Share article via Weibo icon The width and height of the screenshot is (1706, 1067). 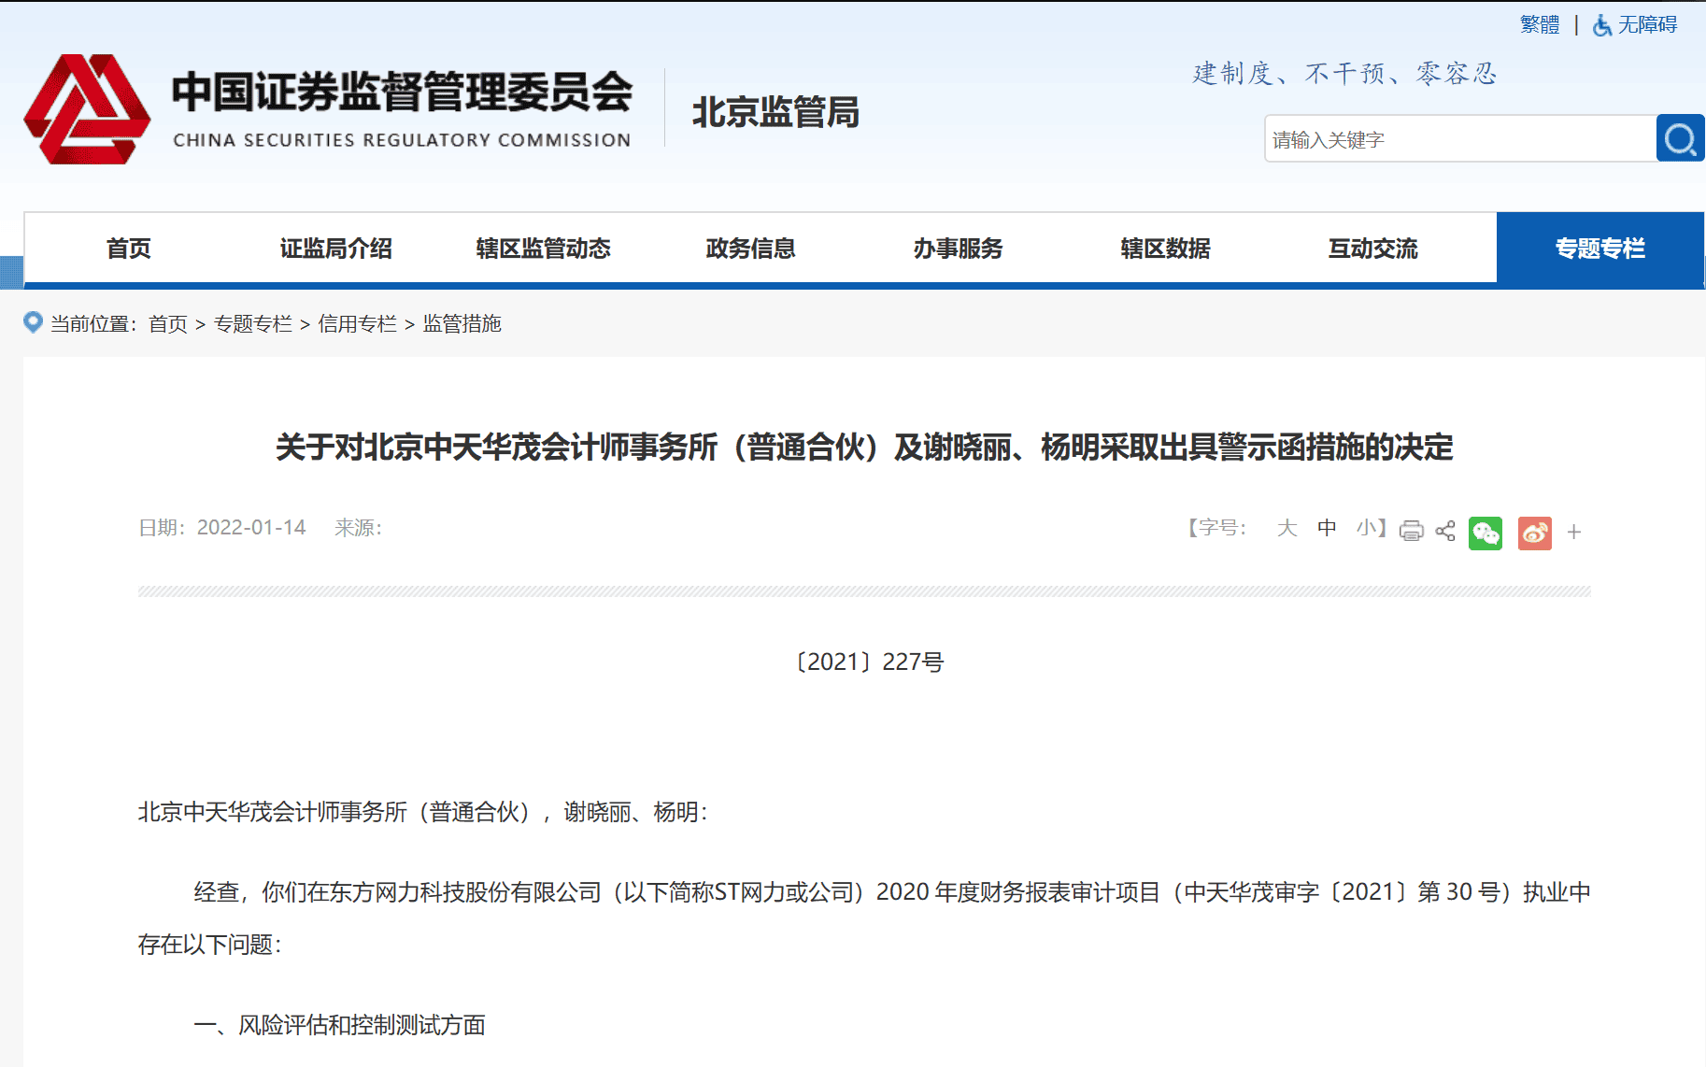tap(1534, 533)
